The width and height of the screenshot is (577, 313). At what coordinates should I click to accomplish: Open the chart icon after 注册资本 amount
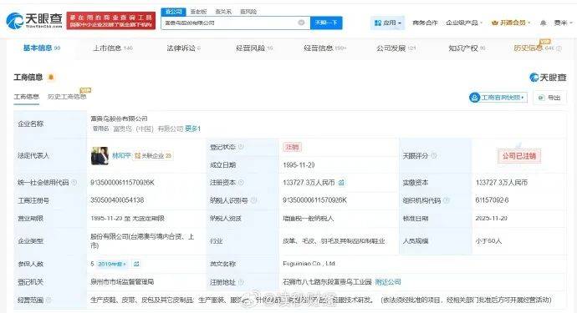341,183
